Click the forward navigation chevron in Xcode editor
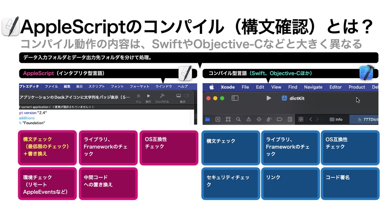The height and width of the screenshot is (217, 387). 317,119
